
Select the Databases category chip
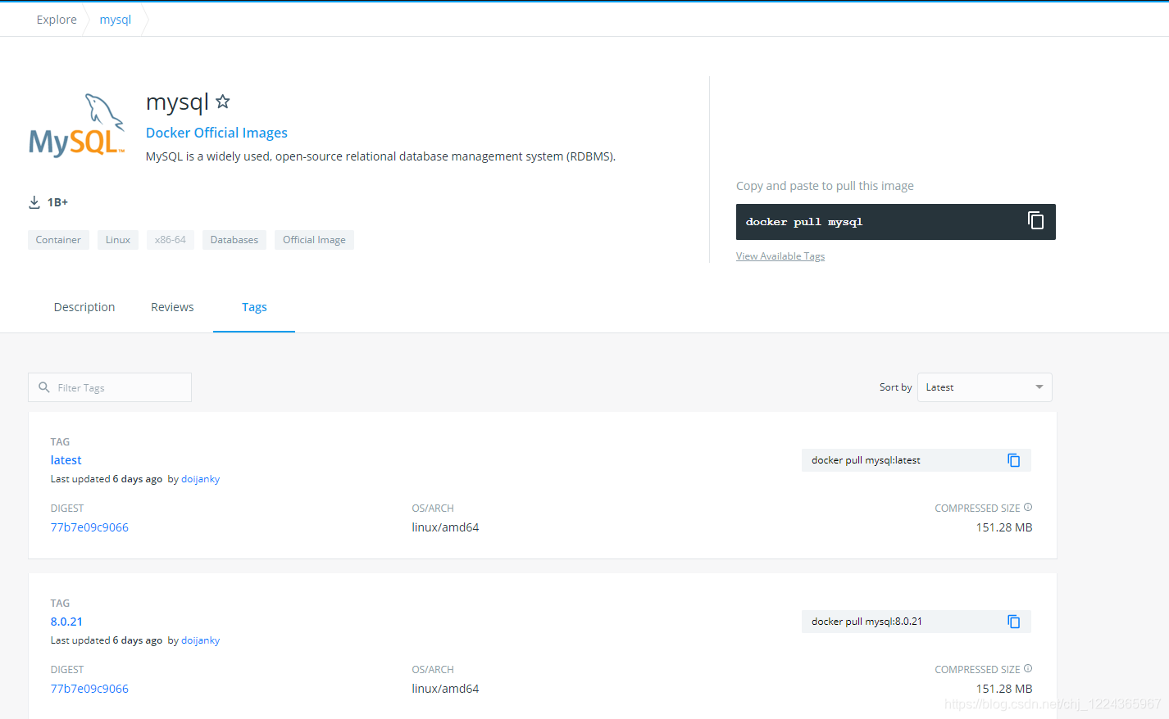234,239
